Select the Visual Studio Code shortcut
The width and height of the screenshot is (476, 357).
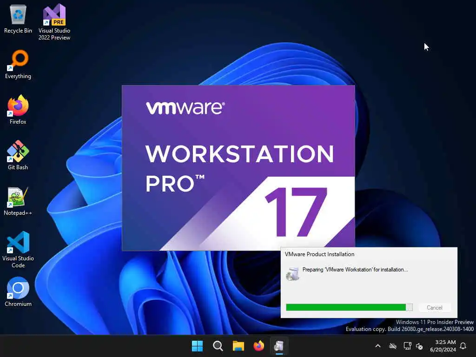[18, 250]
